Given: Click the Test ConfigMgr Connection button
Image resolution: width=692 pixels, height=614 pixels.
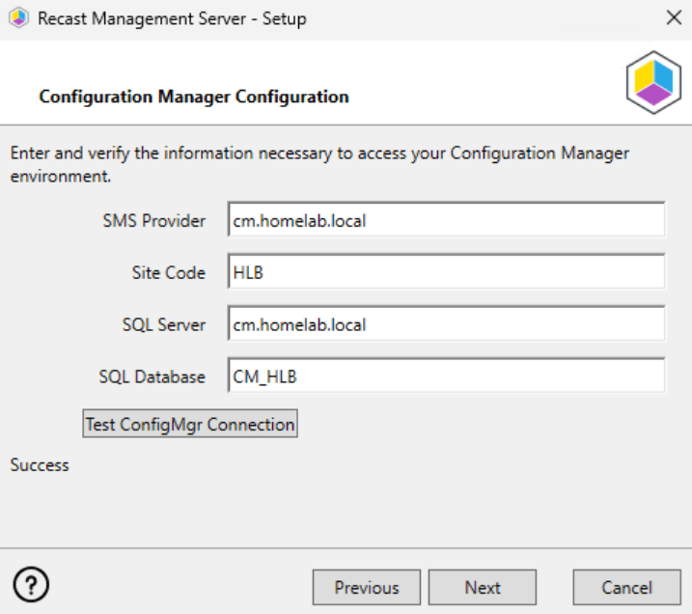Looking at the screenshot, I should point(190,424).
